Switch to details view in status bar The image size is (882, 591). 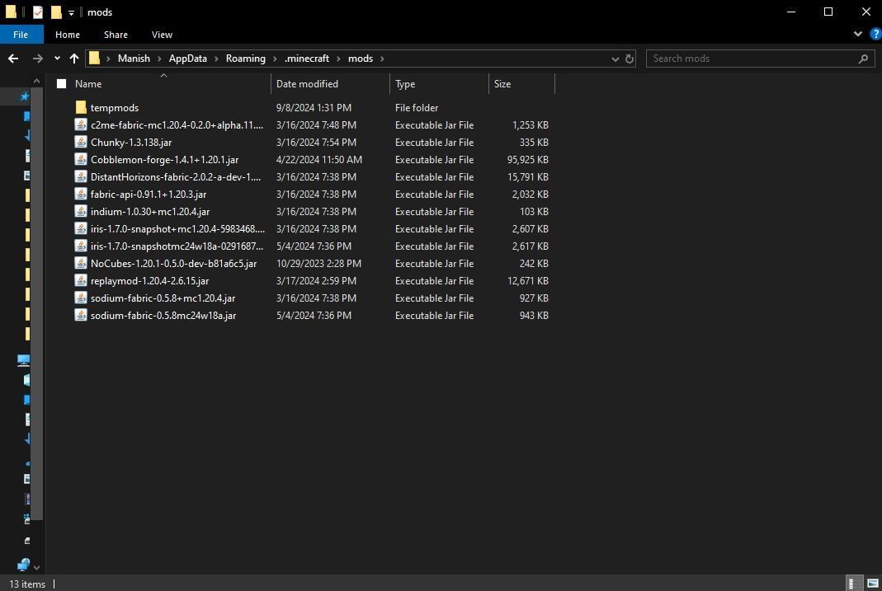pyautogui.click(x=856, y=584)
